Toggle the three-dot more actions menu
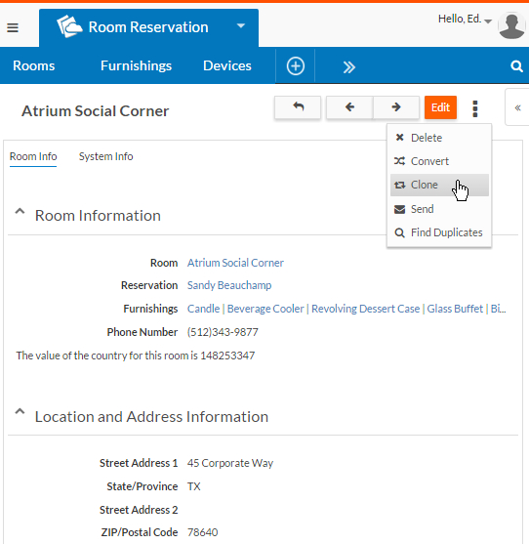This screenshot has height=544, width=529. coord(475,109)
